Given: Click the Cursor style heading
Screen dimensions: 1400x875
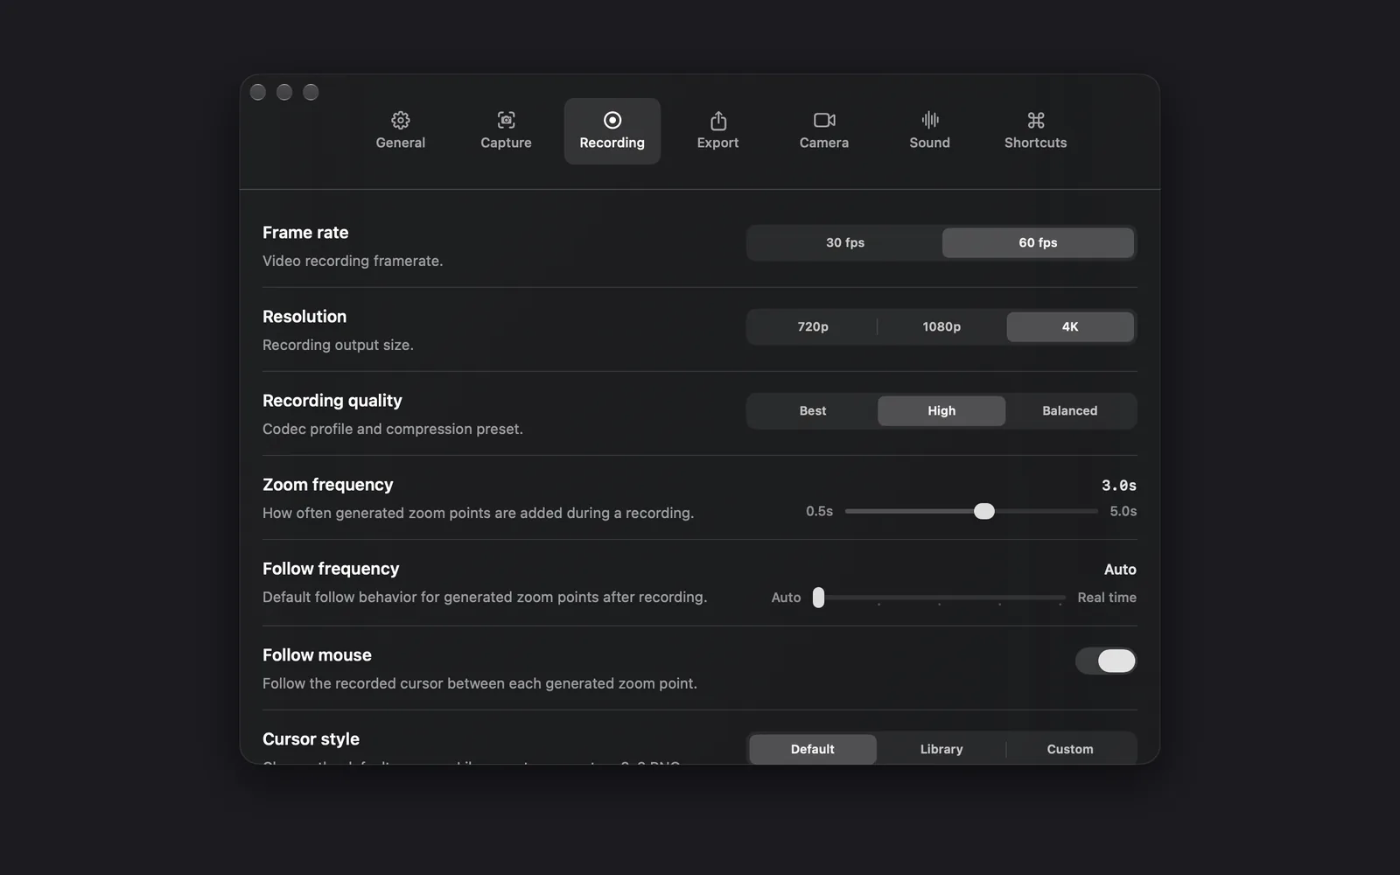Looking at the screenshot, I should (x=311, y=739).
